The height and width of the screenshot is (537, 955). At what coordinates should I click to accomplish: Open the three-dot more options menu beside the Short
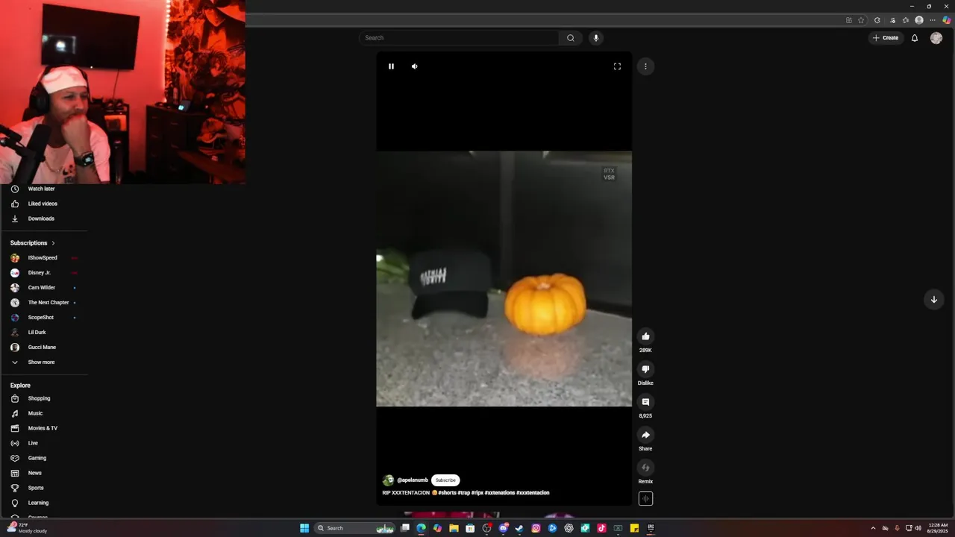pyautogui.click(x=645, y=66)
